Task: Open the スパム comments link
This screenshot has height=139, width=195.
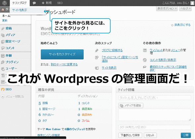Action: click(x=86, y=121)
